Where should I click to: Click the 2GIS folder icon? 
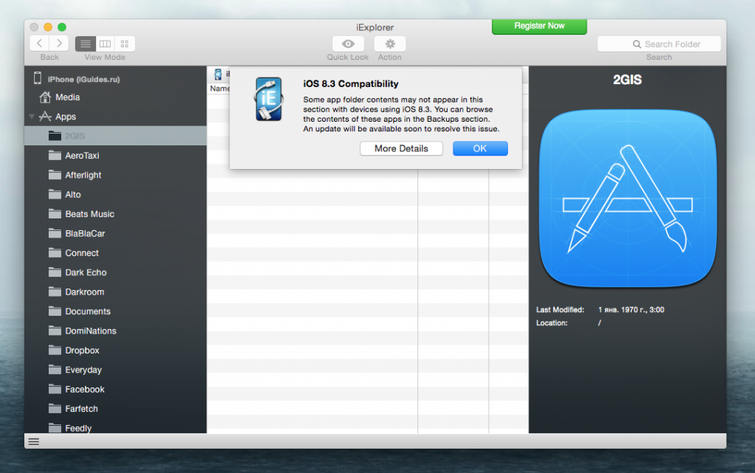(55, 135)
